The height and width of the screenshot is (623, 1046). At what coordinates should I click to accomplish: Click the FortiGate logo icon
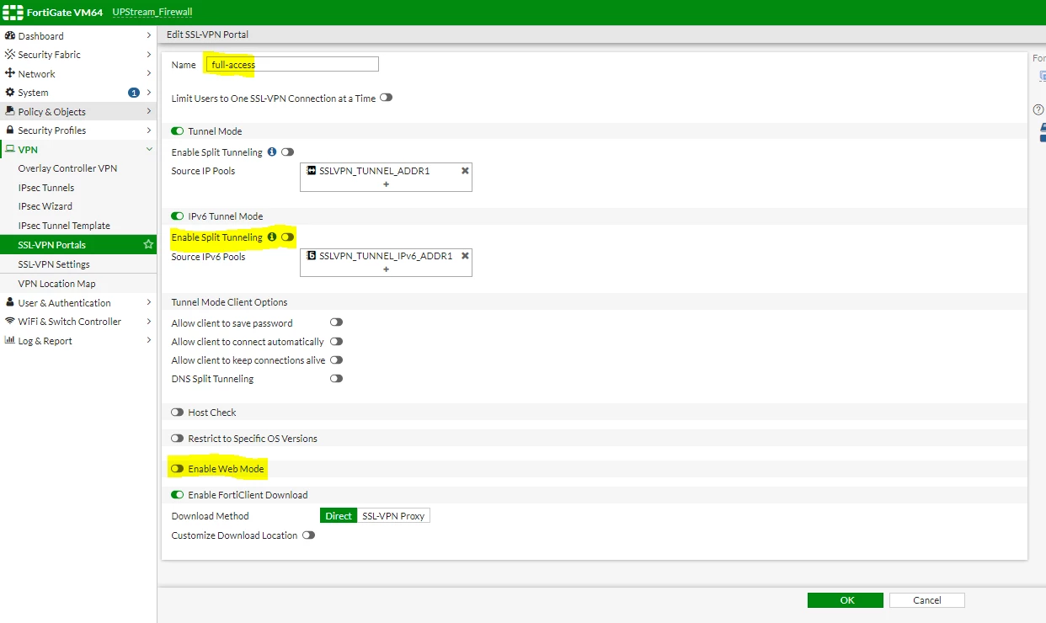[13, 12]
